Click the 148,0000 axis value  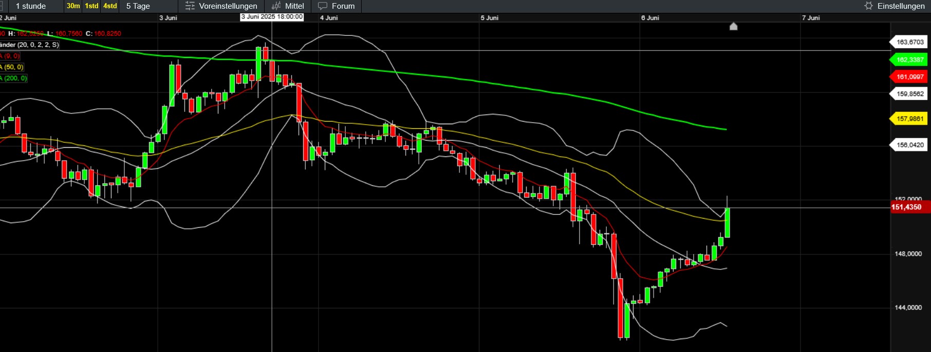(908, 254)
